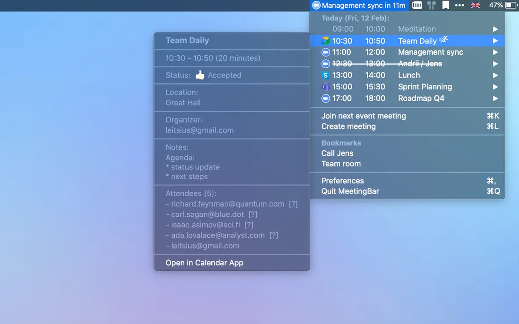
Task: Click the Teams icon beside Sprint Planning
Action: pyautogui.click(x=326, y=87)
